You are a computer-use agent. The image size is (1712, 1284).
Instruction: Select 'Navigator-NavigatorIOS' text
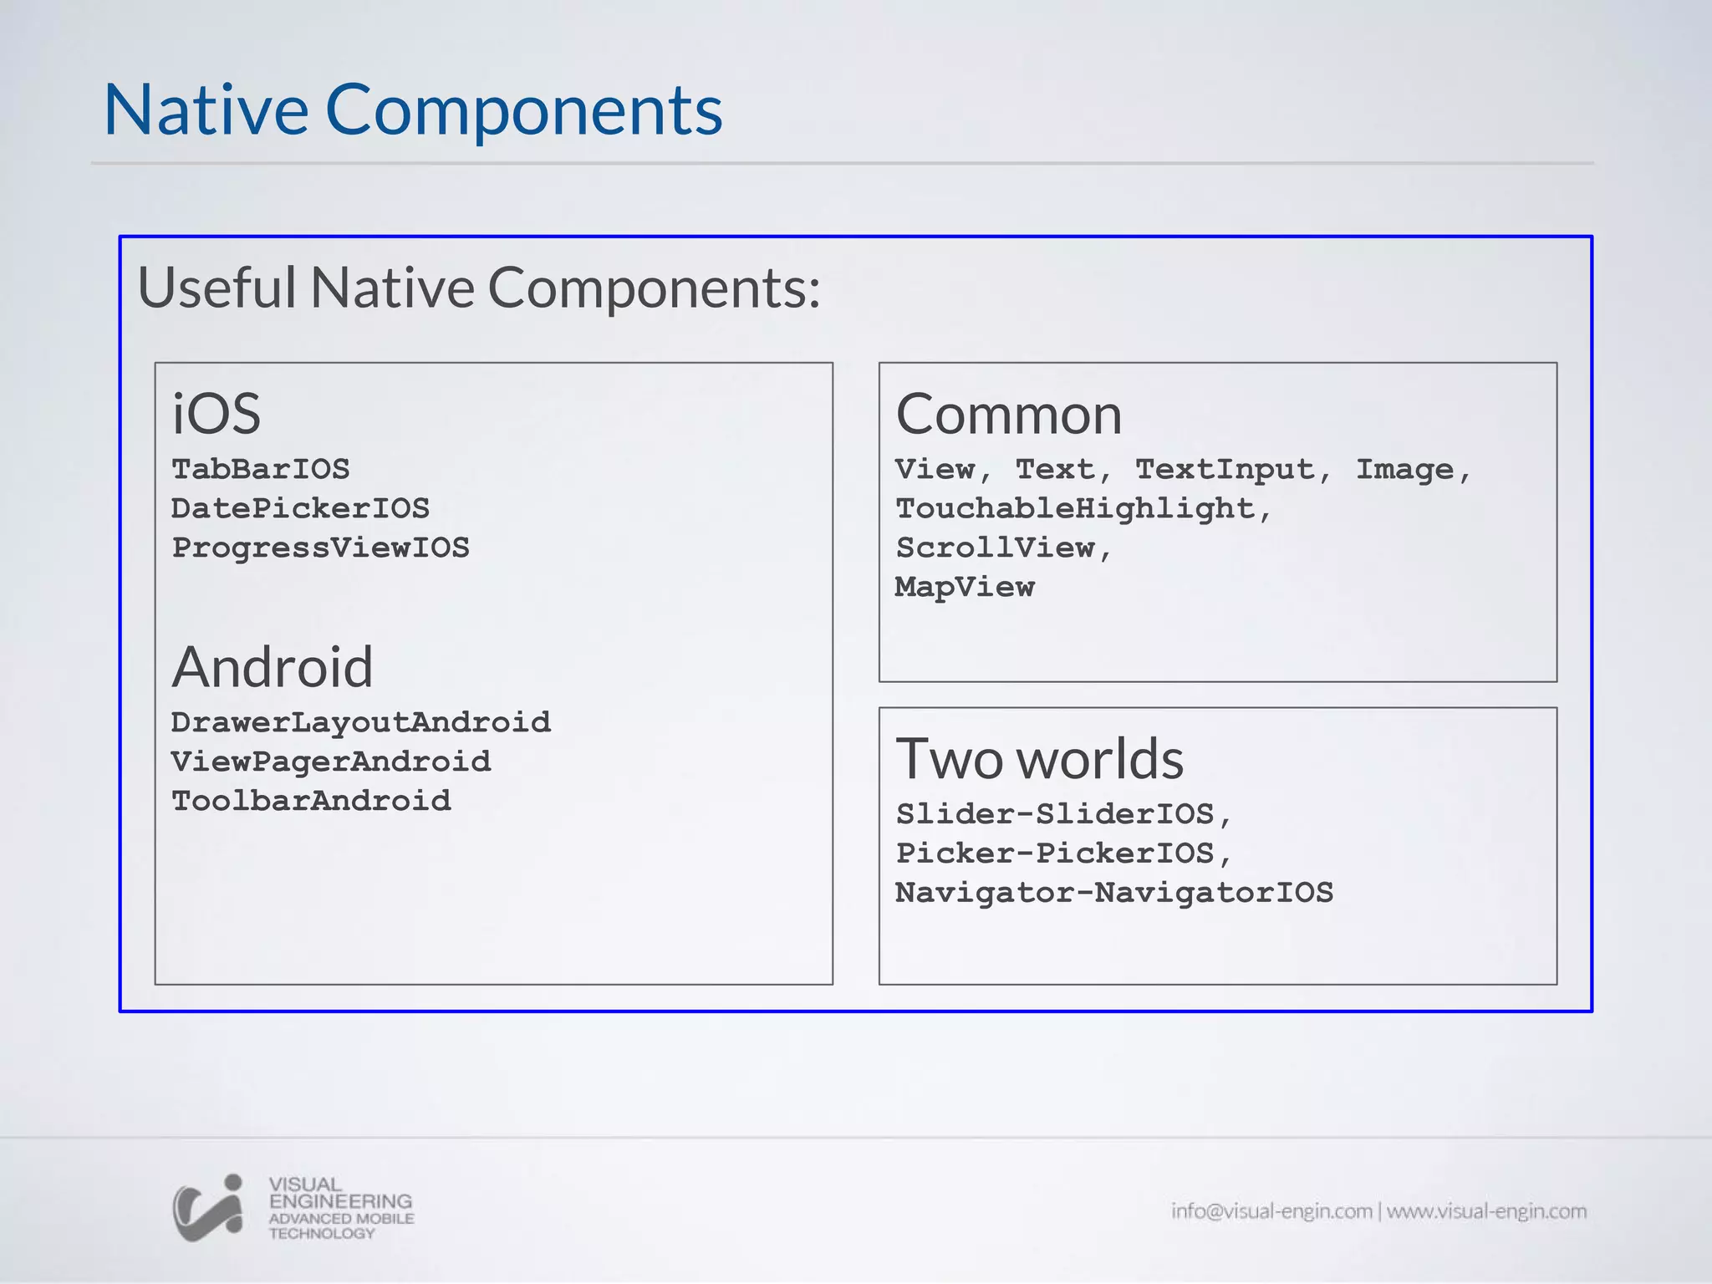pos(1114,893)
